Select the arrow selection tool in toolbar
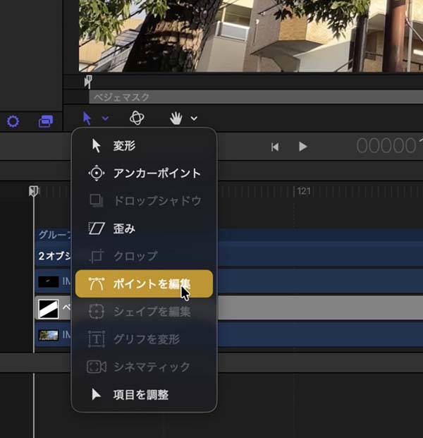 pos(87,118)
